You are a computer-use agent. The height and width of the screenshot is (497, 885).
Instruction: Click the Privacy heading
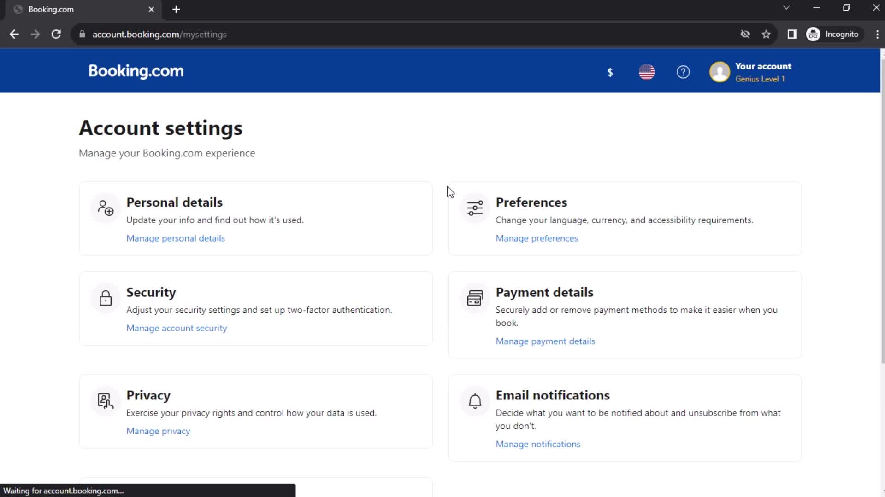click(x=148, y=395)
